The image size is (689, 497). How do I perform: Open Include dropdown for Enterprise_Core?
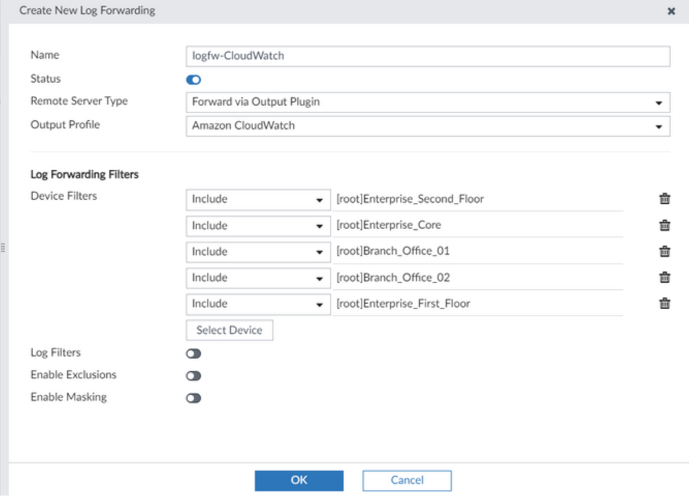pyautogui.click(x=257, y=226)
